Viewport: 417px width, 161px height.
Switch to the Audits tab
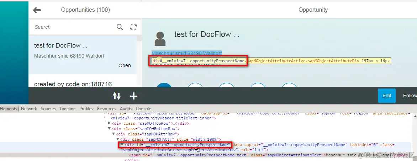[126, 109]
